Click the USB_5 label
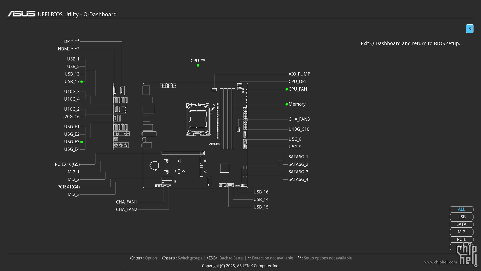This screenshot has width=481, height=271. pyautogui.click(x=73, y=66)
